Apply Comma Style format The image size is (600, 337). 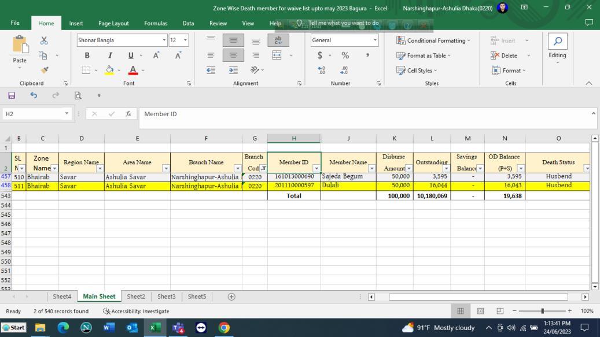pos(367,55)
